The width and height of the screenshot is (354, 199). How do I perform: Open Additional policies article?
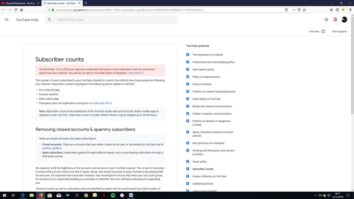click(x=203, y=184)
